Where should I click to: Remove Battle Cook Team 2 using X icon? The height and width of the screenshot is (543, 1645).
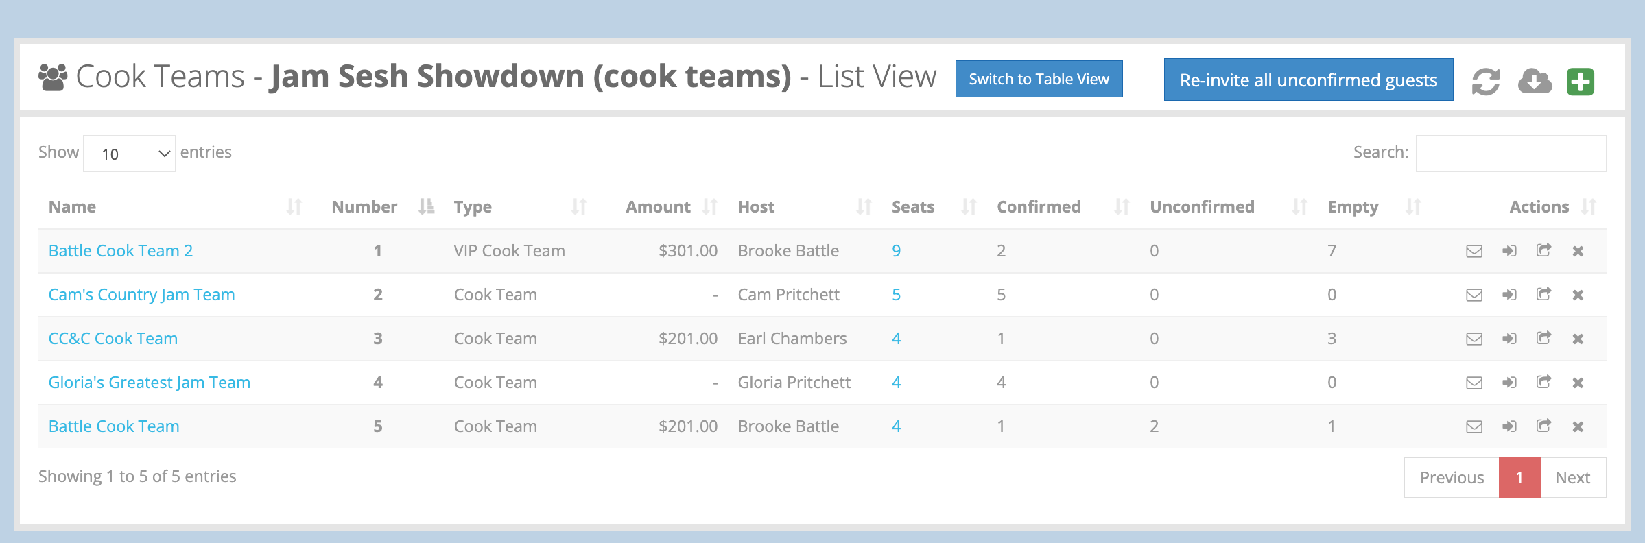pyautogui.click(x=1578, y=251)
